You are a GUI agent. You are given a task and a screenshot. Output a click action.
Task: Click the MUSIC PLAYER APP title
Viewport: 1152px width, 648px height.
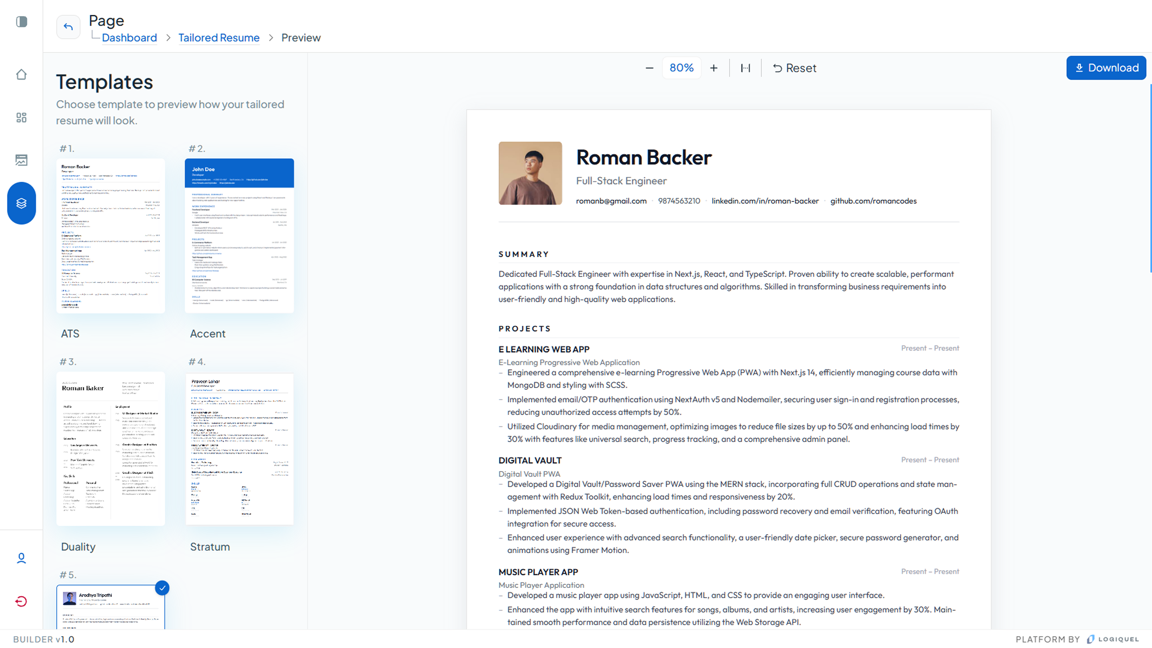click(x=538, y=572)
